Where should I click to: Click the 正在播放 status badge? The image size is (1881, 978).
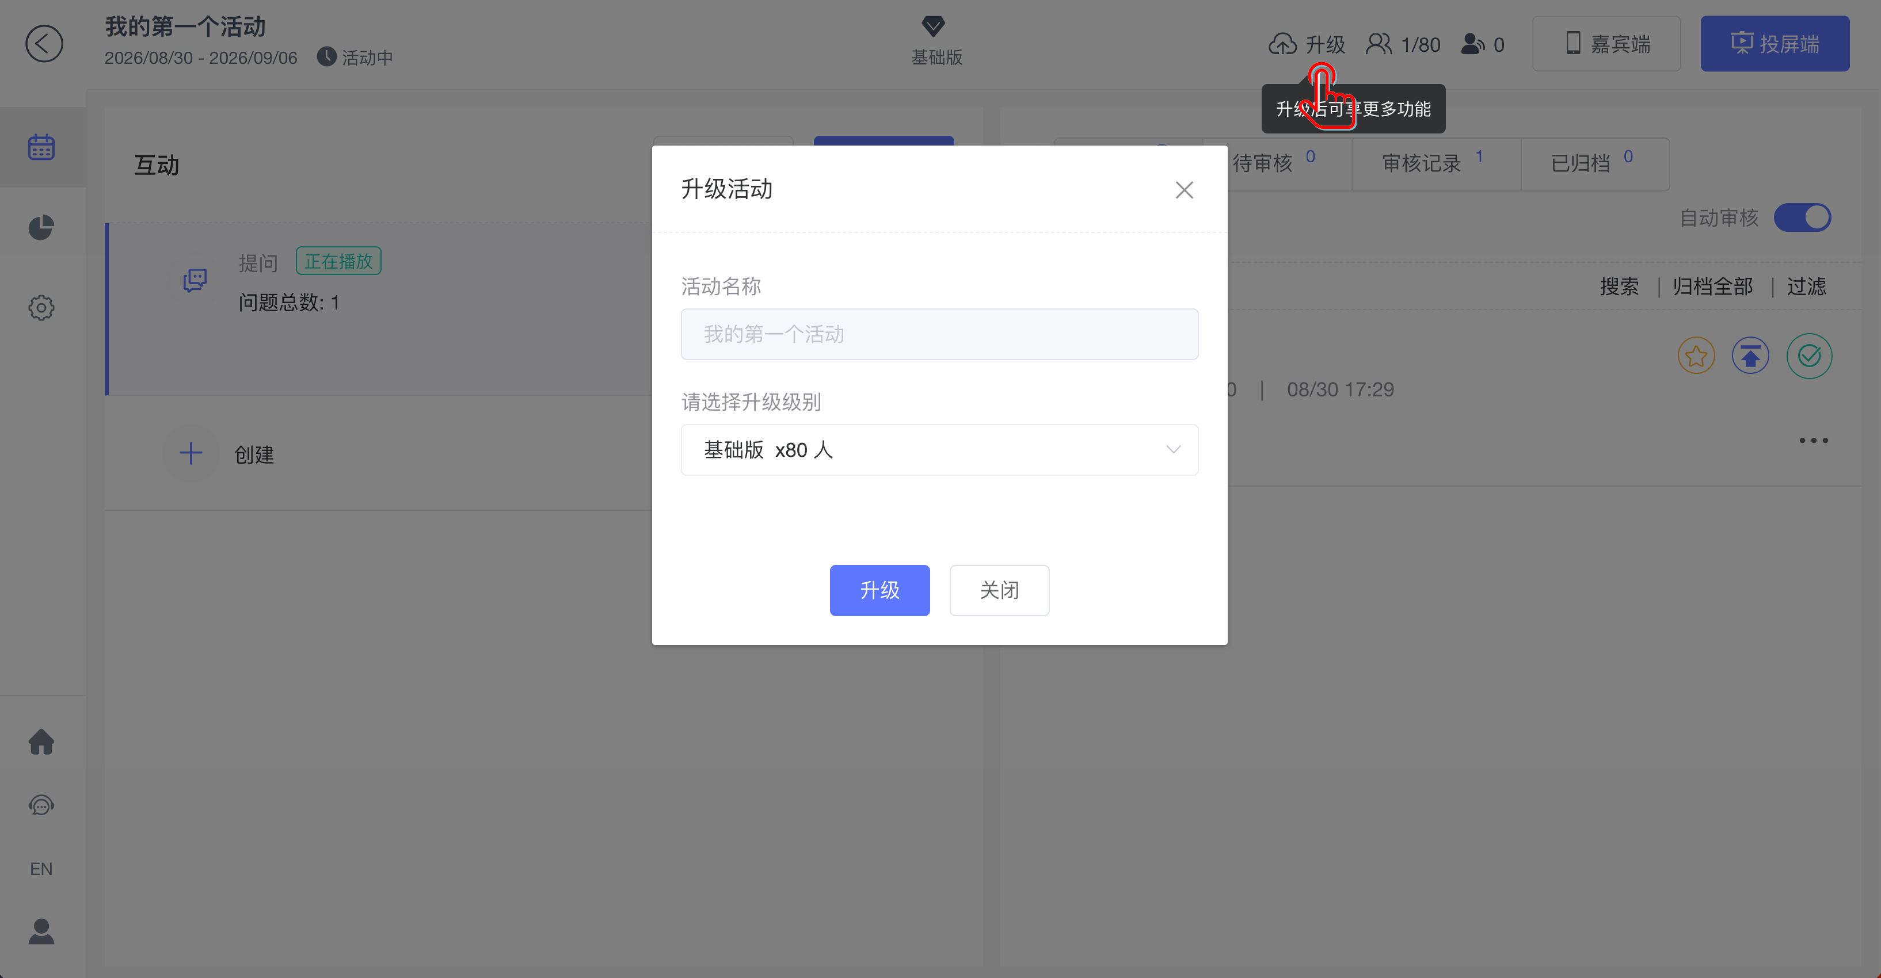coord(338,261)
